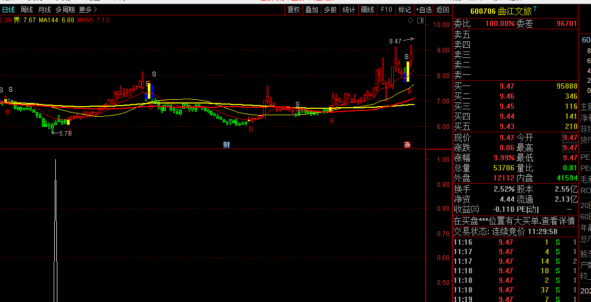Open the 多周期 multi-period selector
The width and height of the screenshot is (591, 302).
65,10
